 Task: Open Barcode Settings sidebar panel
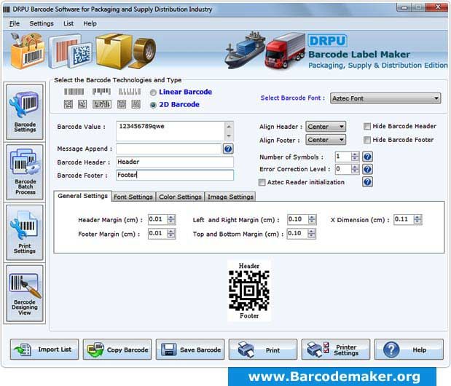coord(25,112)
